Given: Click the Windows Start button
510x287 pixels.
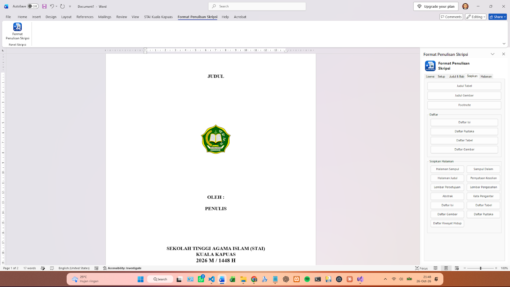Looking at the screenshot, I should (140, 279).
